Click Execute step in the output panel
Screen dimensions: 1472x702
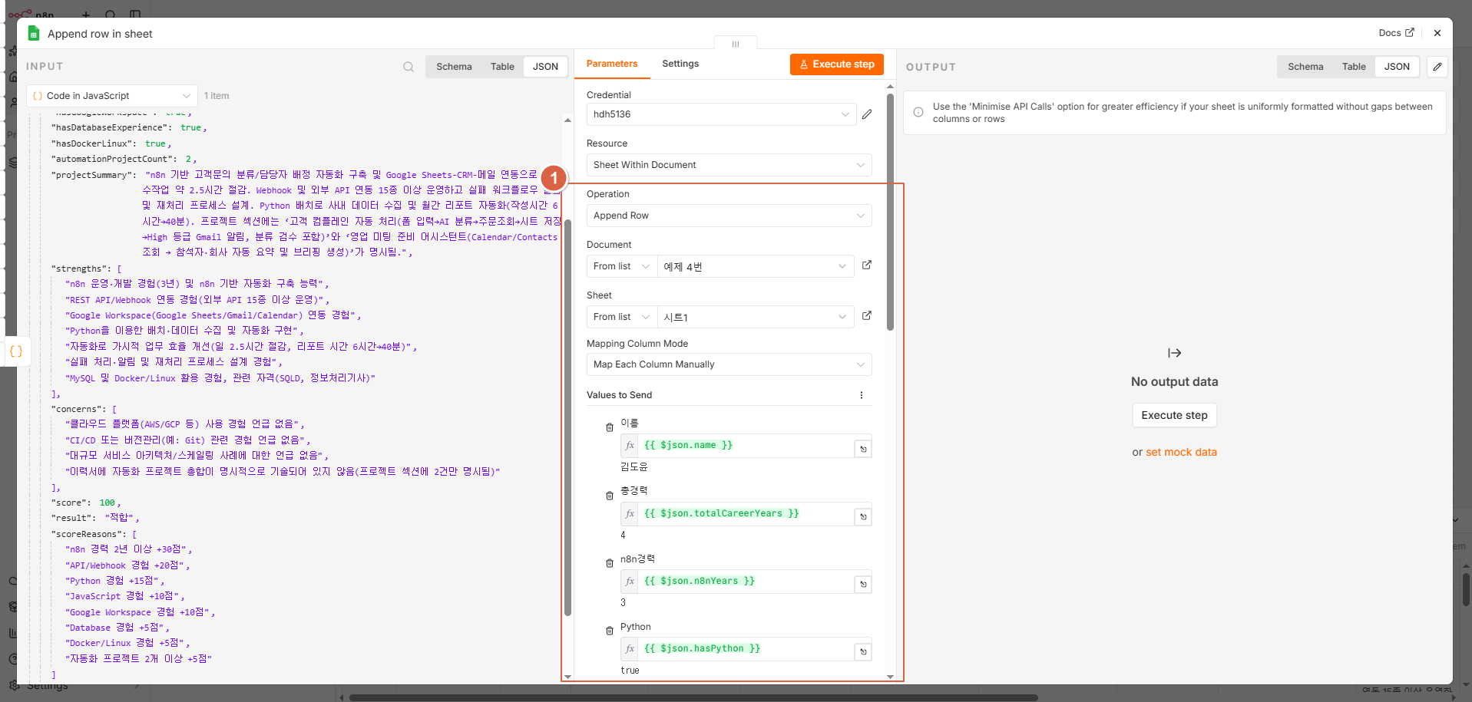click(x=1174, y=415)
